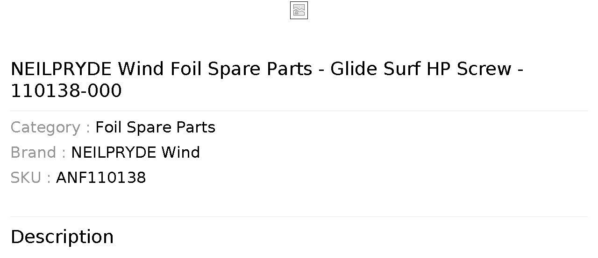
Task: Open the Foil Spare Parts category link
Action: point(155,127)
